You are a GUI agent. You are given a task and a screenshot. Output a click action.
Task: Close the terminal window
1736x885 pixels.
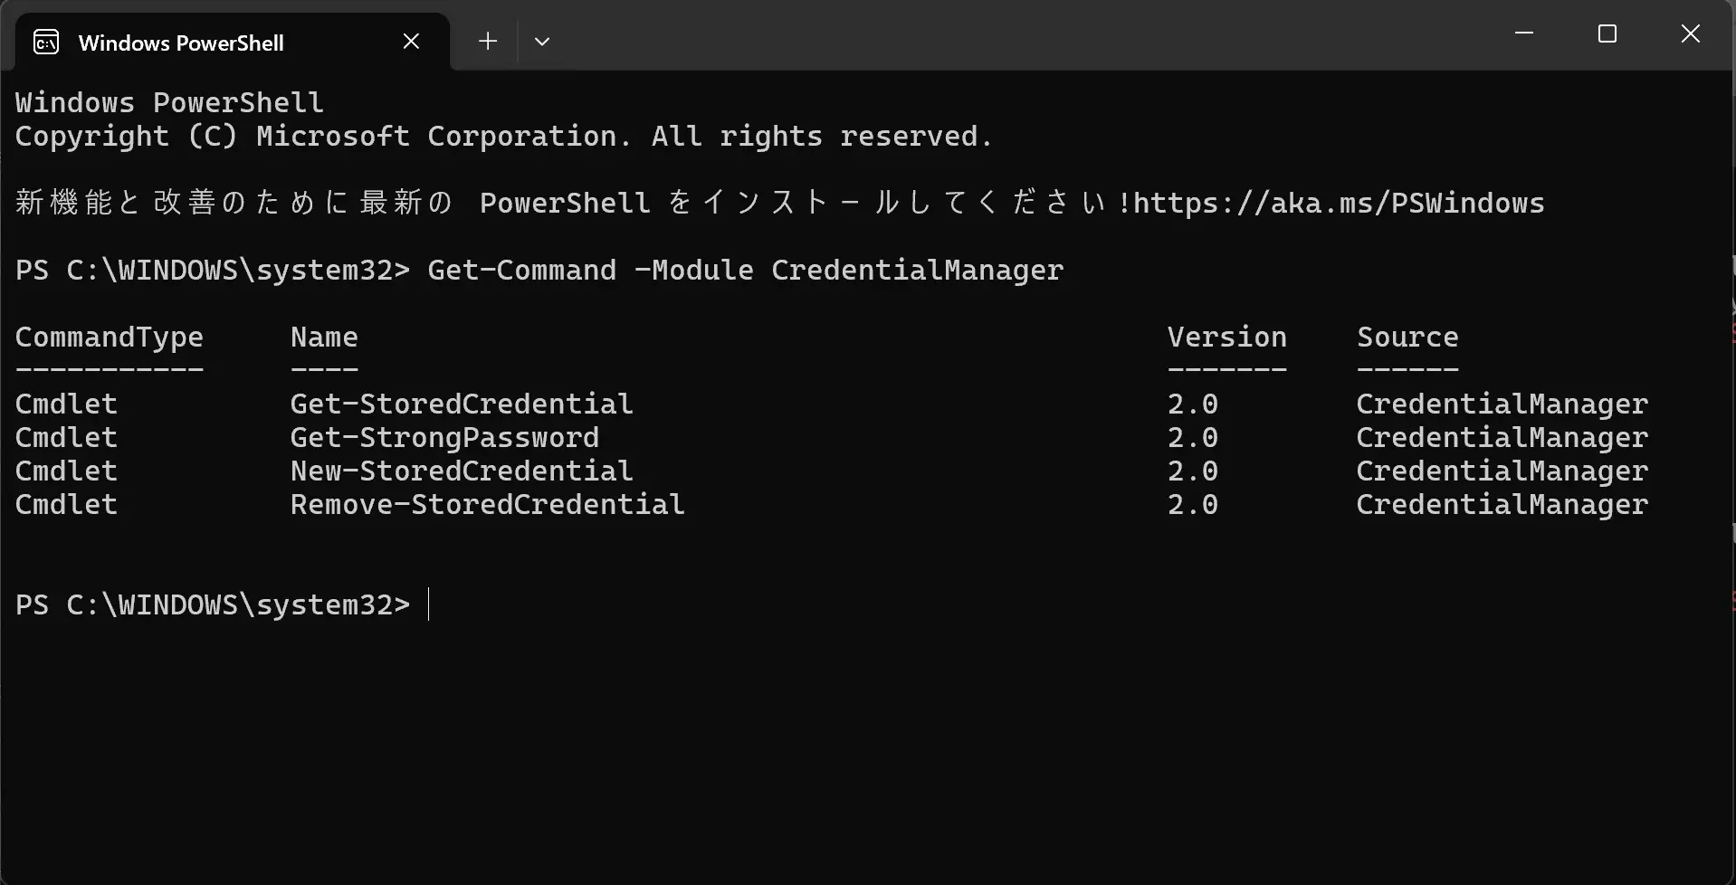(1691, 34)
